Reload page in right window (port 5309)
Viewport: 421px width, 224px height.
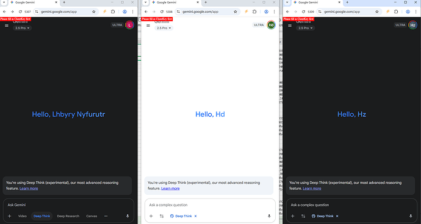pyautogui.click(x=303, y=12)
